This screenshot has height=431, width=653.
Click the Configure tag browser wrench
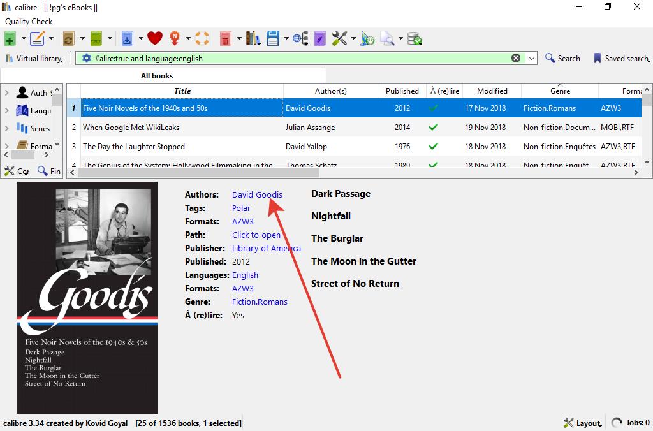click(x=16, y=171)
